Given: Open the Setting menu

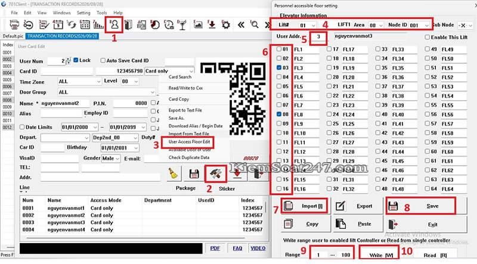Looking at the screenshot, I should (x=83, y=13).
